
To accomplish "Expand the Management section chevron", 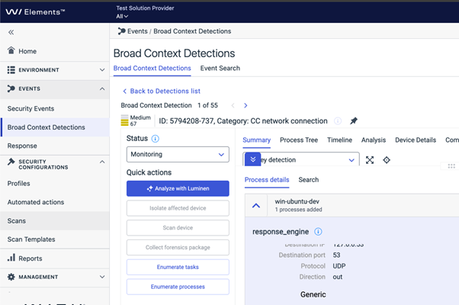I will pyautogui.click(x=102, y=277).
